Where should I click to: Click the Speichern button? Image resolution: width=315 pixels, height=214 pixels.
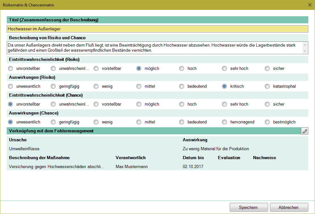click(248, 207)
